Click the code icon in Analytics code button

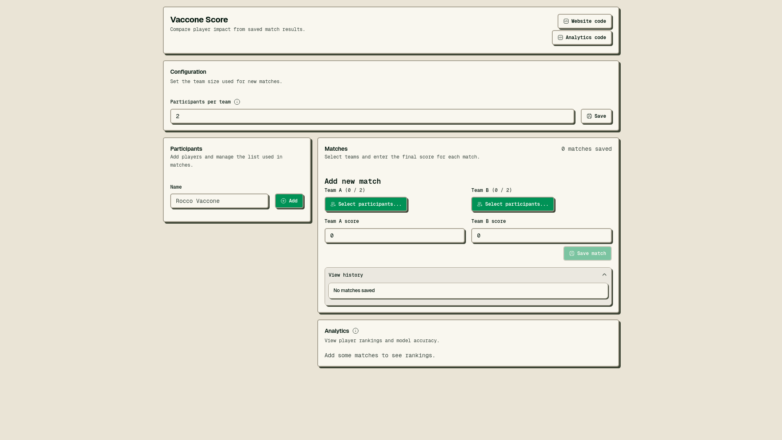[x=560, y=37]
